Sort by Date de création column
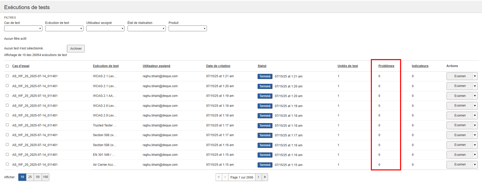 (218, 66)
